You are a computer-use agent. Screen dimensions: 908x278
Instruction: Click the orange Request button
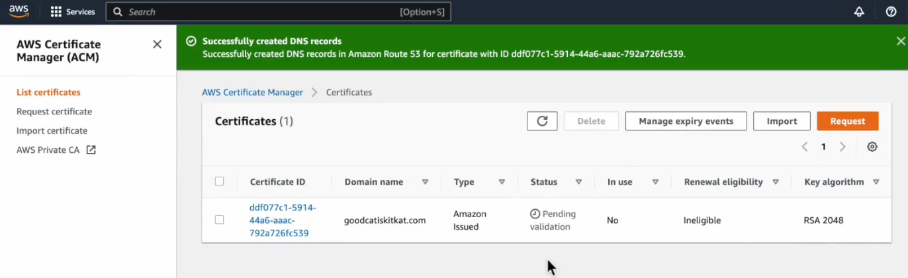tap(848, 121)
